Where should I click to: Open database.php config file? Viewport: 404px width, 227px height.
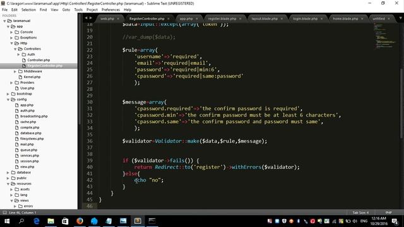(31, 133)
